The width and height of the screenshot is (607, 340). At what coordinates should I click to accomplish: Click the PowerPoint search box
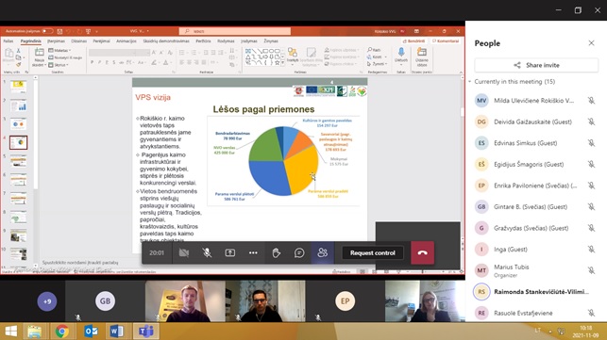point(235,31)
